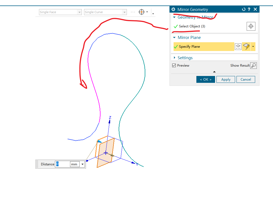273x198 pixels.
Task: Open the Single Curve rule dropdown
Action: [x=105, y=12]
